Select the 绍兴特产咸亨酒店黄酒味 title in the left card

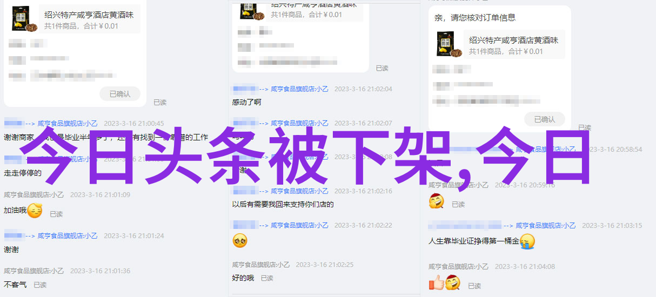tap(90, 15)
